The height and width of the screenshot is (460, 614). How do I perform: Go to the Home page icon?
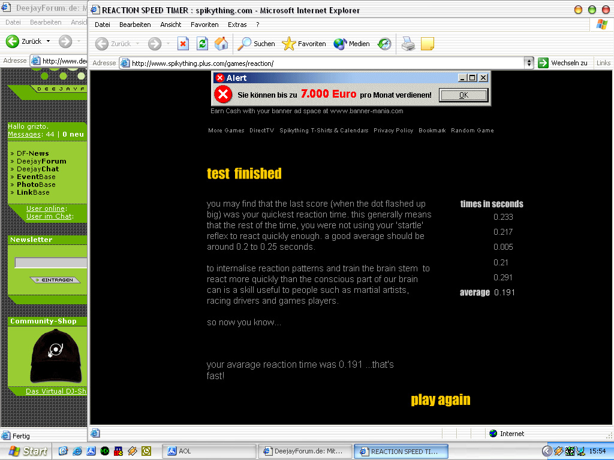click(221, 44)
